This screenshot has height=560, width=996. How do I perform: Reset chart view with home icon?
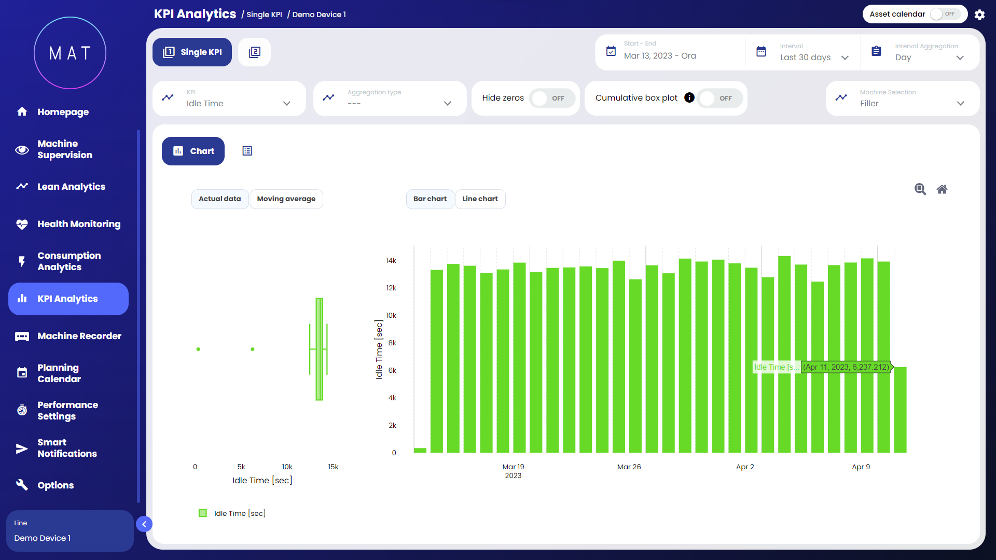942,189
